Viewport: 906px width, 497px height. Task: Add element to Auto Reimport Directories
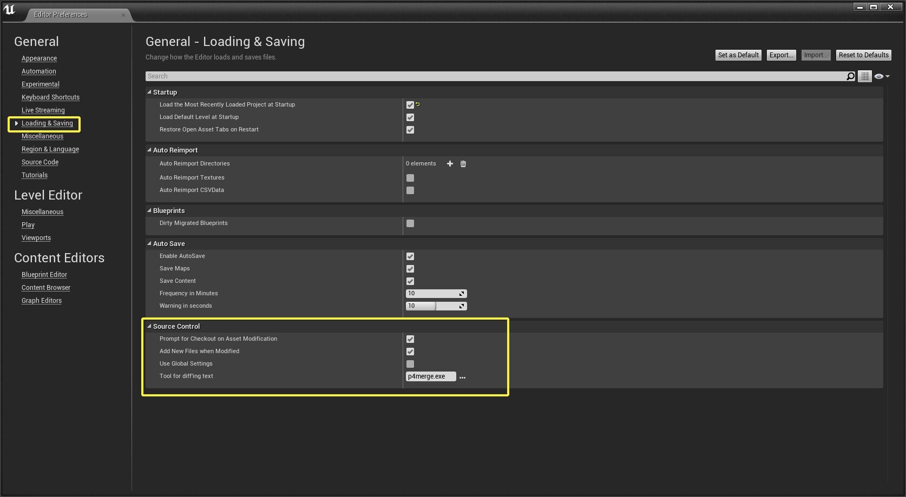pos(450,164)
